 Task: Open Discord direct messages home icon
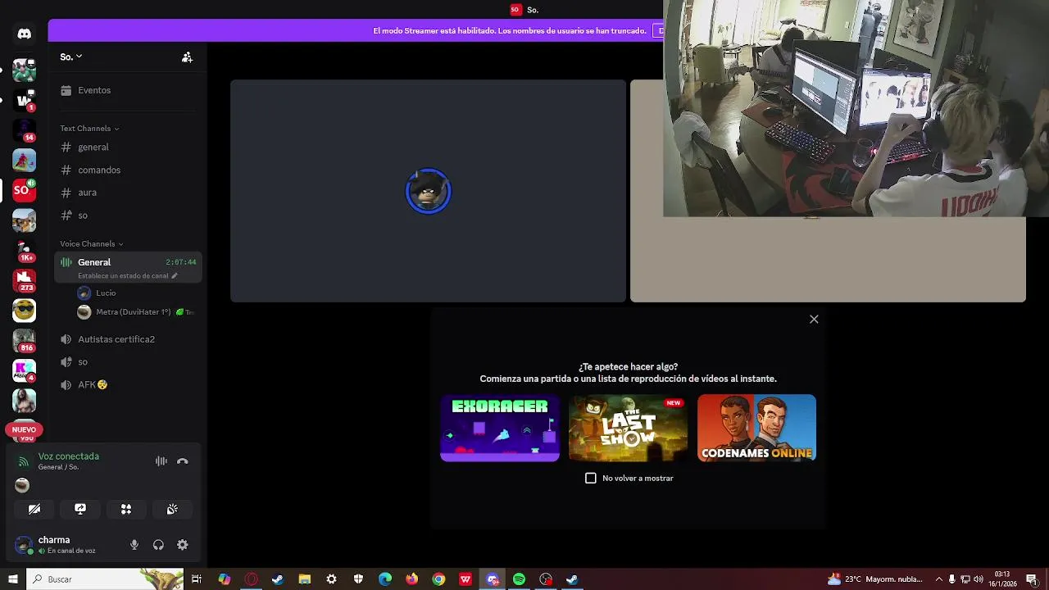click(x=24, y=34)
